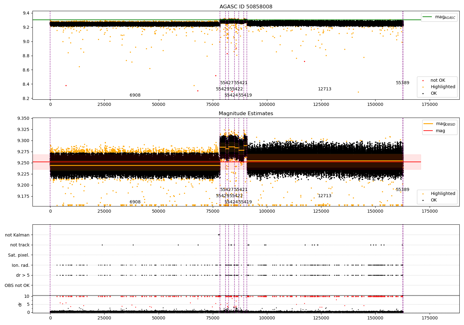Screen dimensions: 464x325
Task: Click the OK legend entry in middle plot
Action: coord(430,200)
